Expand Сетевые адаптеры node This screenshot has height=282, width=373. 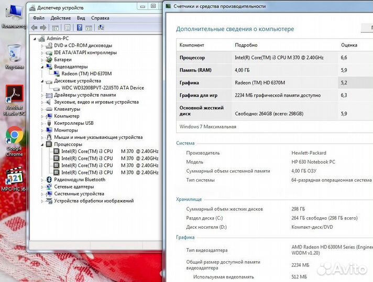point(42,187)
